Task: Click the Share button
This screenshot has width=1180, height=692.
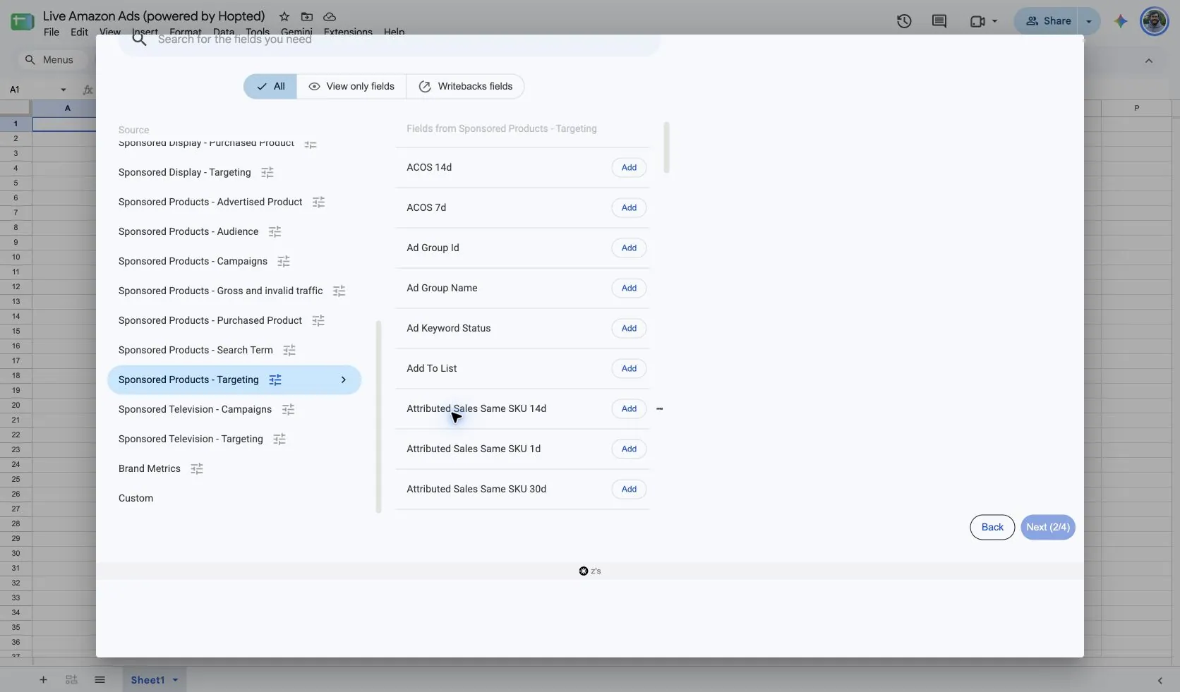Action: (x=1047, y=21)
